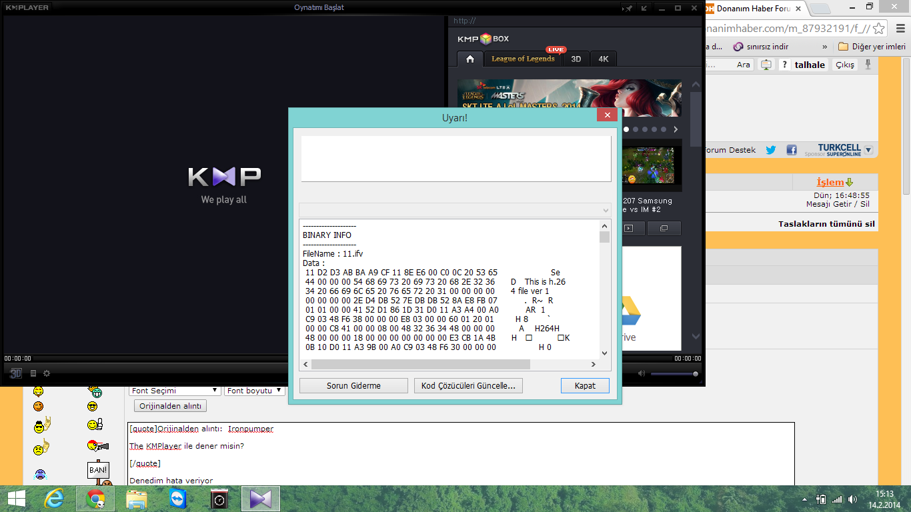
Task: Open the Font boyutu dropdown
Action: pos(255,391)
